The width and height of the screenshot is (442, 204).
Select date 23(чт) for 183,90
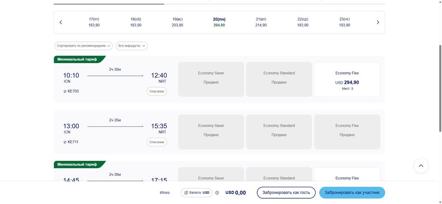[x=345, y=22]
